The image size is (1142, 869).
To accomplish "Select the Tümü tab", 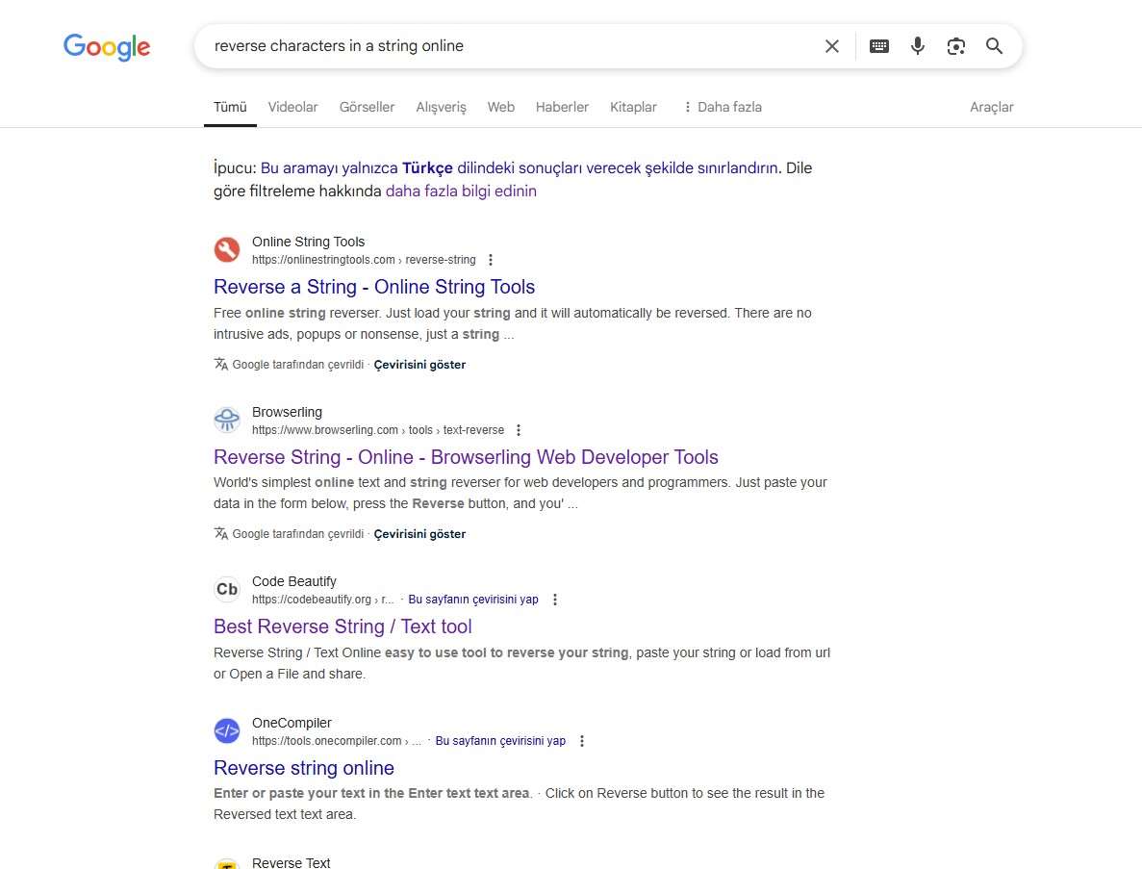I will point(230,107).
